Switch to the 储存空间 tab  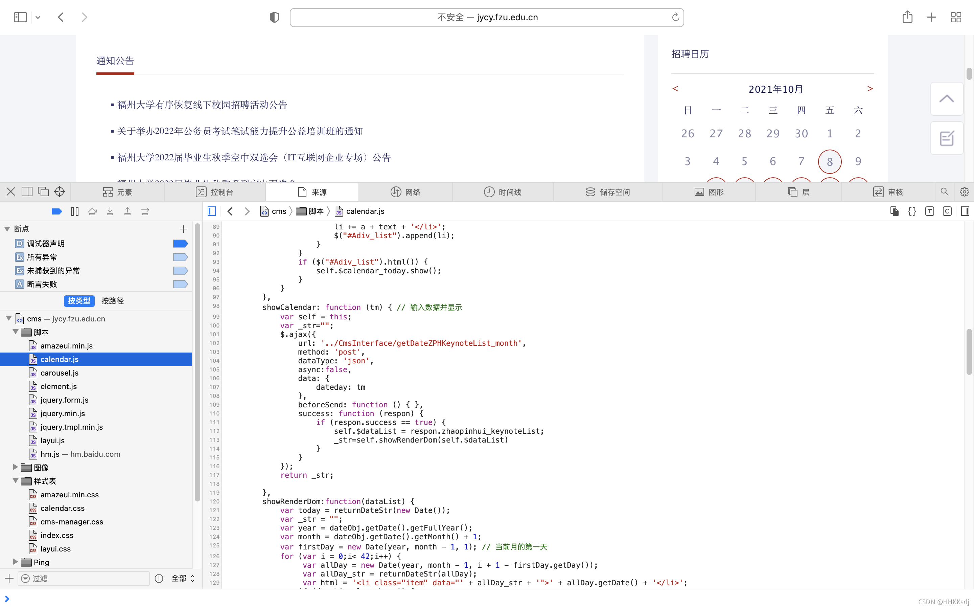(x=608, y=192)
